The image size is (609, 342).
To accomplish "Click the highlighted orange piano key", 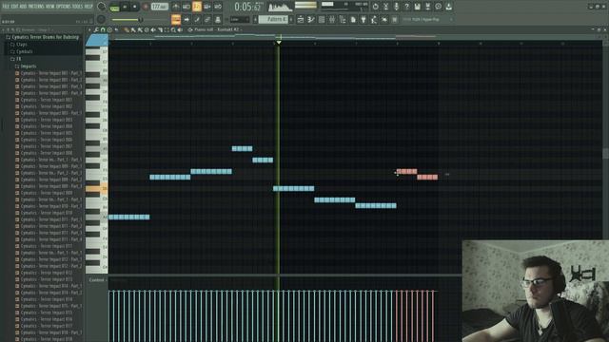I will [97, 188].
